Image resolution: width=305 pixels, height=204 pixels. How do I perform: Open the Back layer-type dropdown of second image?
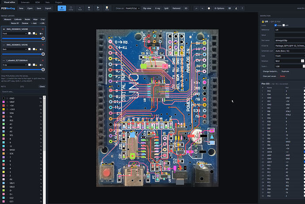[x=15, y=49]
